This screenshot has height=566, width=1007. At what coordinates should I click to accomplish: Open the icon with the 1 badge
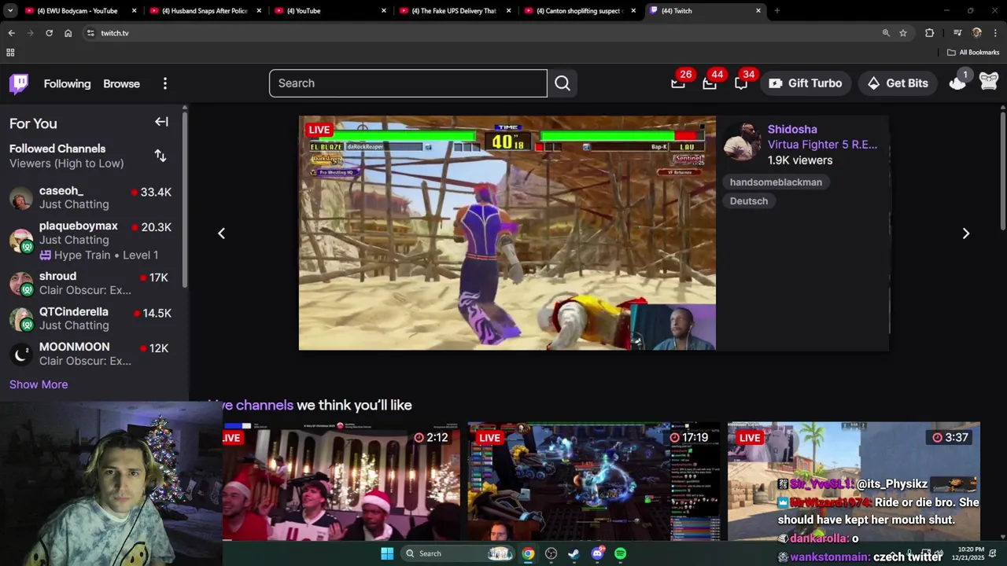[958, 82]
